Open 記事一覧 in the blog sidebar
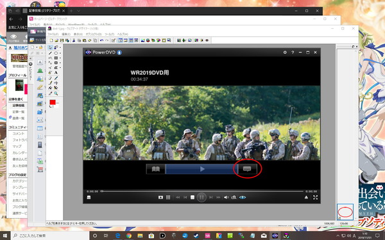This screenshot has height=240, width=385. point(19,111)
